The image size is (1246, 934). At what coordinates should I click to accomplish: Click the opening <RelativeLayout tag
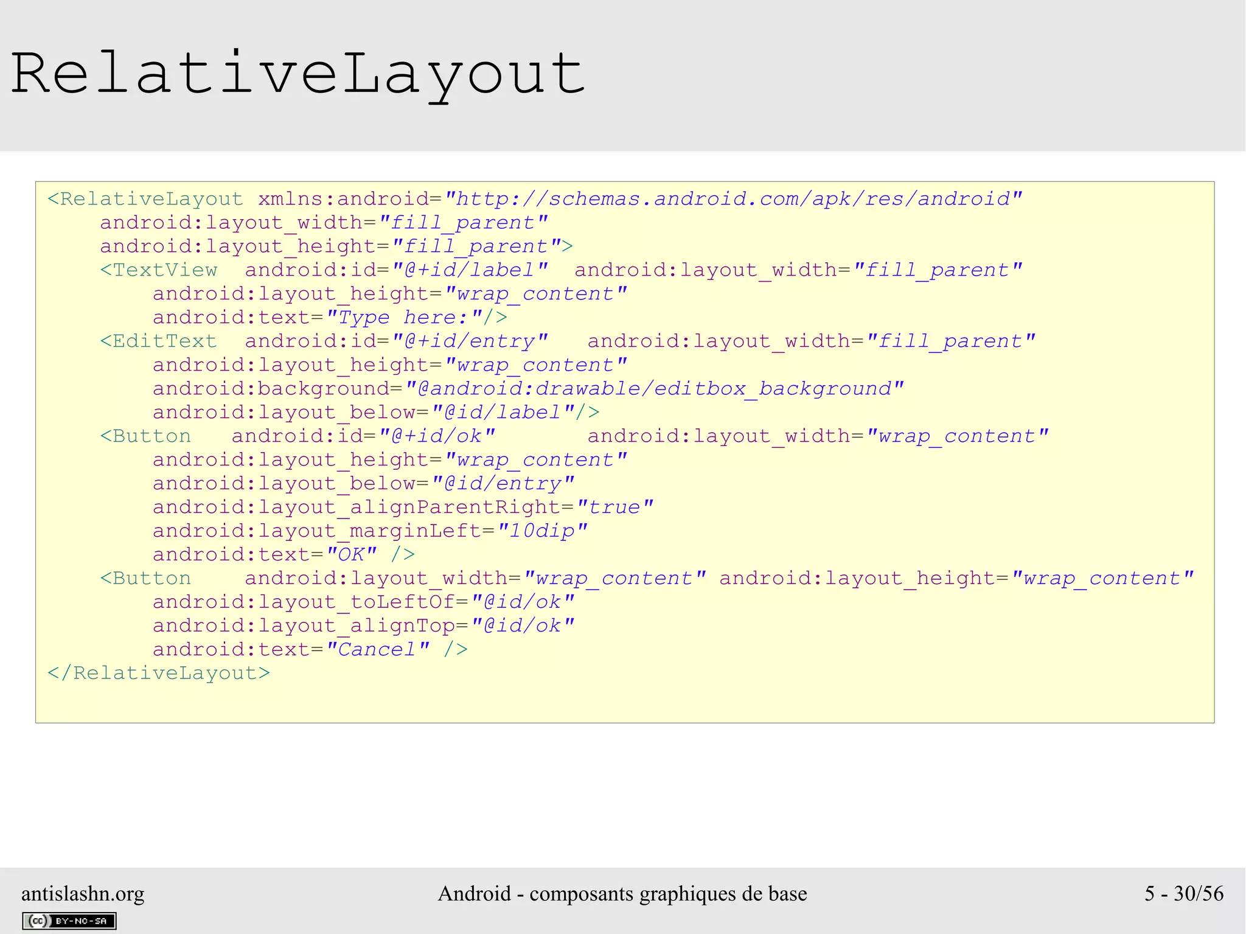(x=145, y=199)
